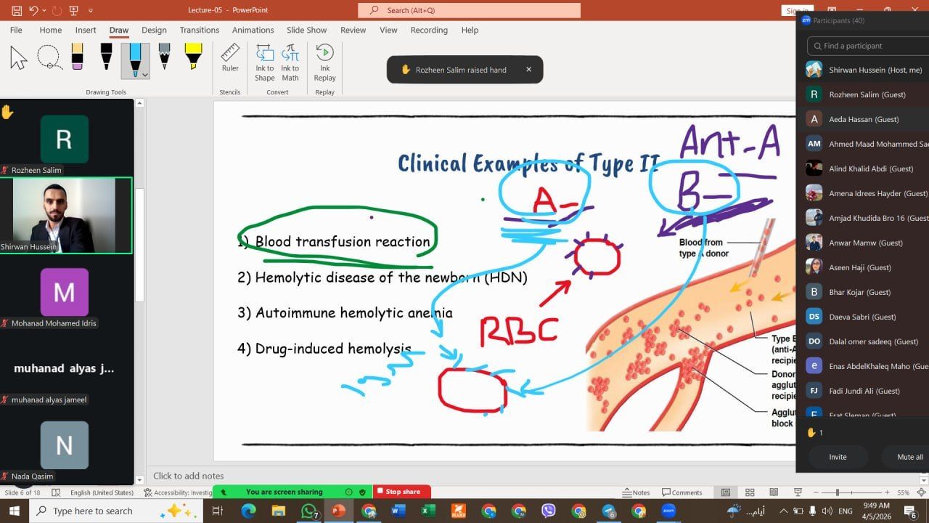Pick the Eraser drawing tool
The width and height of the screenshot is (929, 523).
coord(77,57)
